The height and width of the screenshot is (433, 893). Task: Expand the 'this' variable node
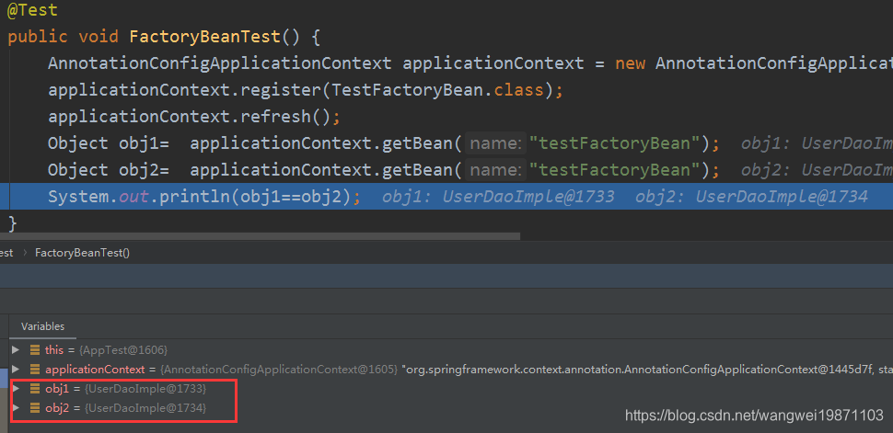(x=16, y=349)
